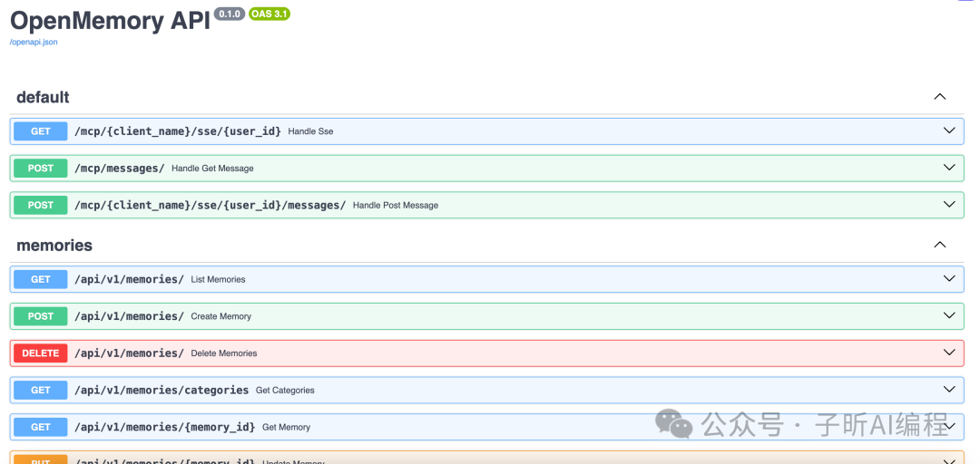The image size is (980, 464).
Task: Expand the Get Categories endpoint chevron
Action: [949, 389]
